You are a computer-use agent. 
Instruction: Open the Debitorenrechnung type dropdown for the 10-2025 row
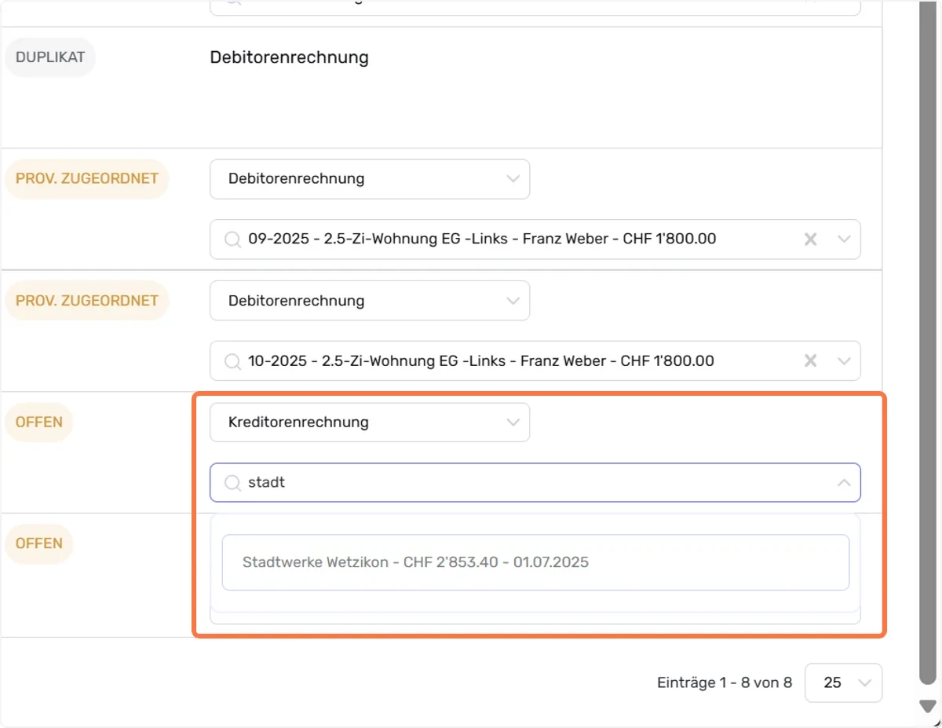(370, 301)
